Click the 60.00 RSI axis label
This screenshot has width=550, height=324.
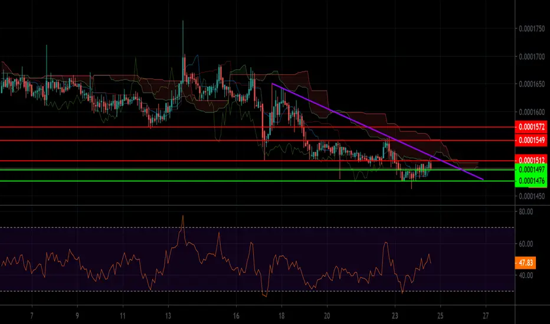(x=525, y=244)
